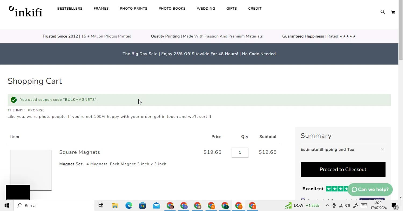The height and width of the screenshot is (211, 403).
Task: Click the Guaranteed Happiness rated stars text
Action: pyautogui.click(x=319, y=36)
